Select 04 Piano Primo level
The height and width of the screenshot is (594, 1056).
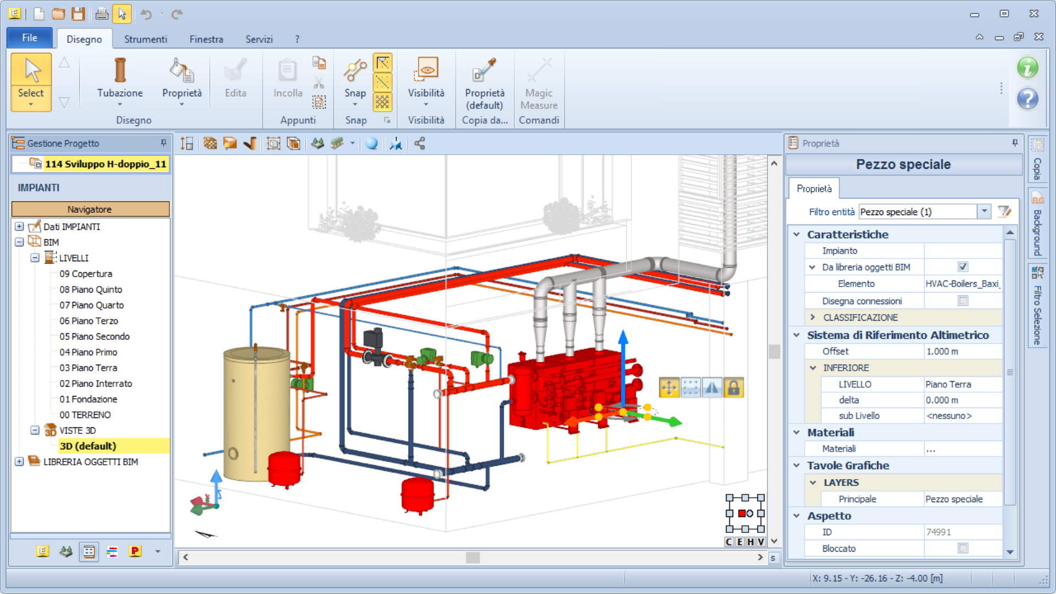pos(88,352)
